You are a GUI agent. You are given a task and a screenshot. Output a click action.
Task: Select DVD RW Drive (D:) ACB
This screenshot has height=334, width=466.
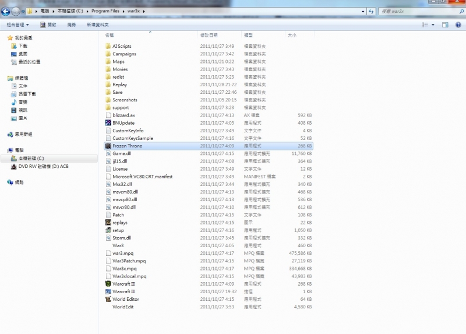pos(43,166)
